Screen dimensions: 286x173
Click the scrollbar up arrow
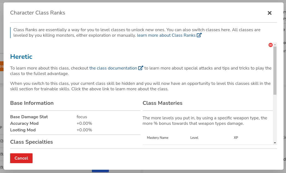[x=275, y=45]
